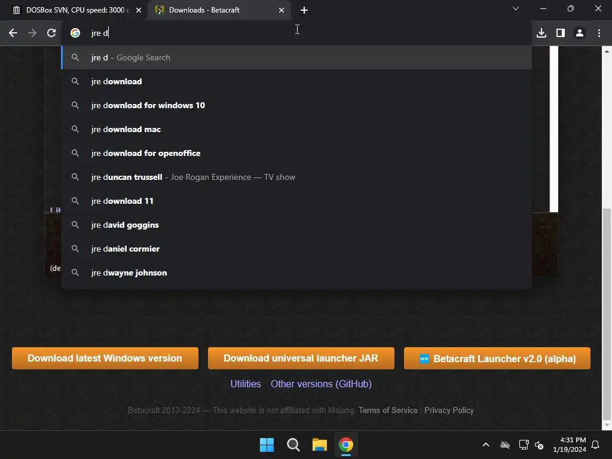The image size is (612, 459).
Task: Open Chrome downloads tray icon
Action: 541,33
